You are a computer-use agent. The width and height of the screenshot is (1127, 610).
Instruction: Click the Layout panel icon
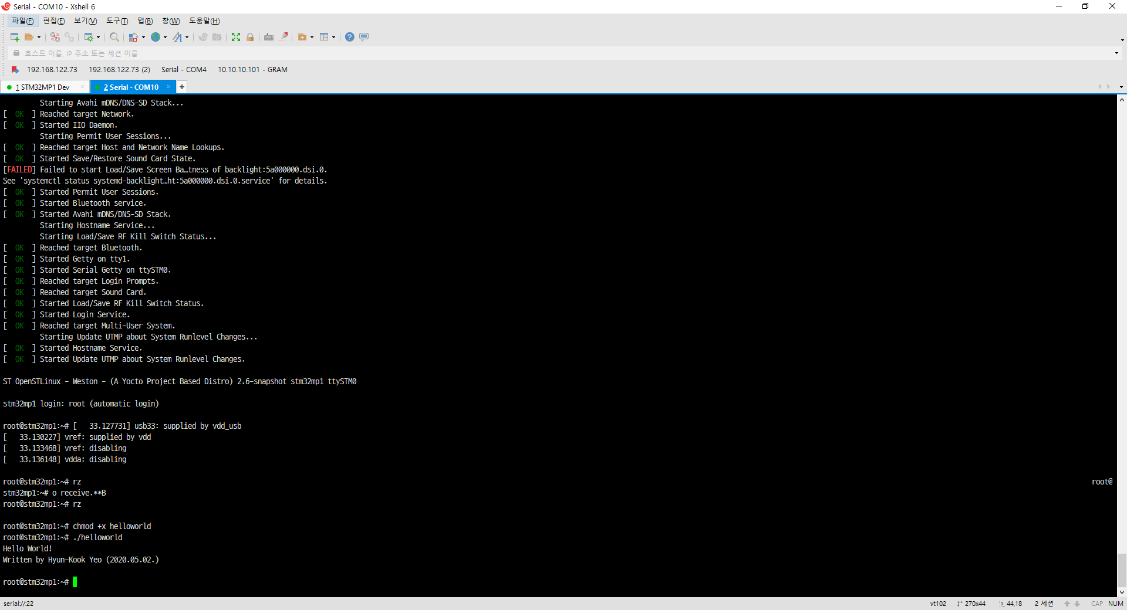(x=324, y=37)
